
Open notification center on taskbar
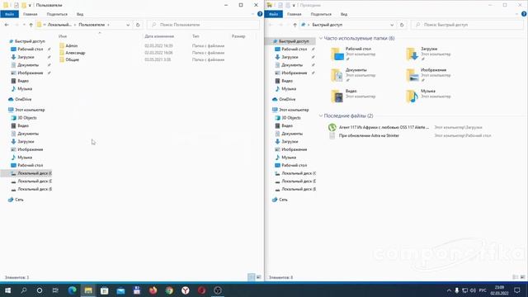coord(517,290)
